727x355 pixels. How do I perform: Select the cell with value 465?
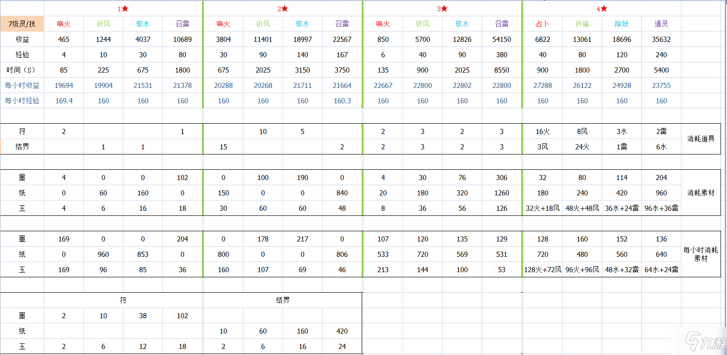(x=64, y=40)
